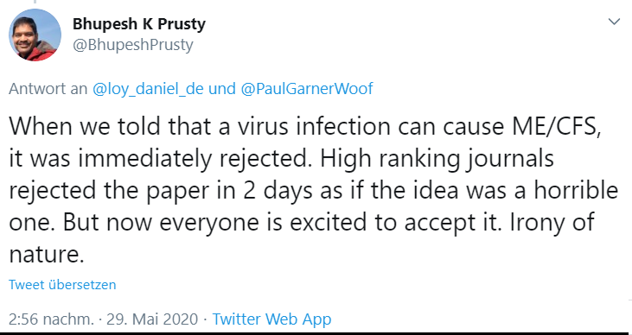Open the @BhupeshPrusty handle
This screenshot has height=335, width=632.
132,45
